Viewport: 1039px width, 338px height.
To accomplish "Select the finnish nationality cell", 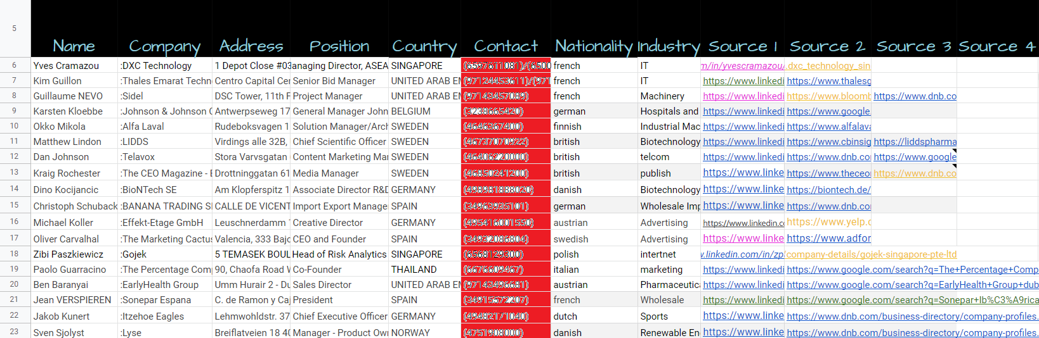I will pos(594,126).
